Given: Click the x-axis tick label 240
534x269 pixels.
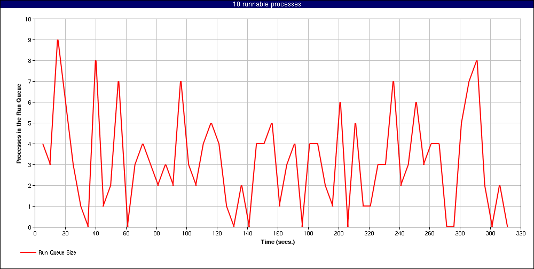Looking at the screenshot, I should (399, 234).
